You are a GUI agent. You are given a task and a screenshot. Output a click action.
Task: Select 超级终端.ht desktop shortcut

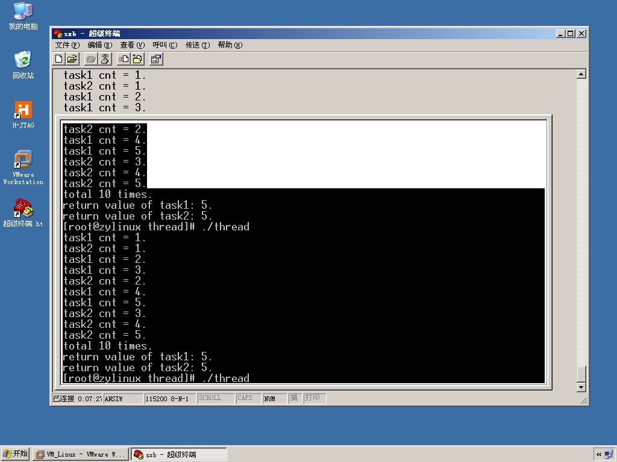click(23, 213)
